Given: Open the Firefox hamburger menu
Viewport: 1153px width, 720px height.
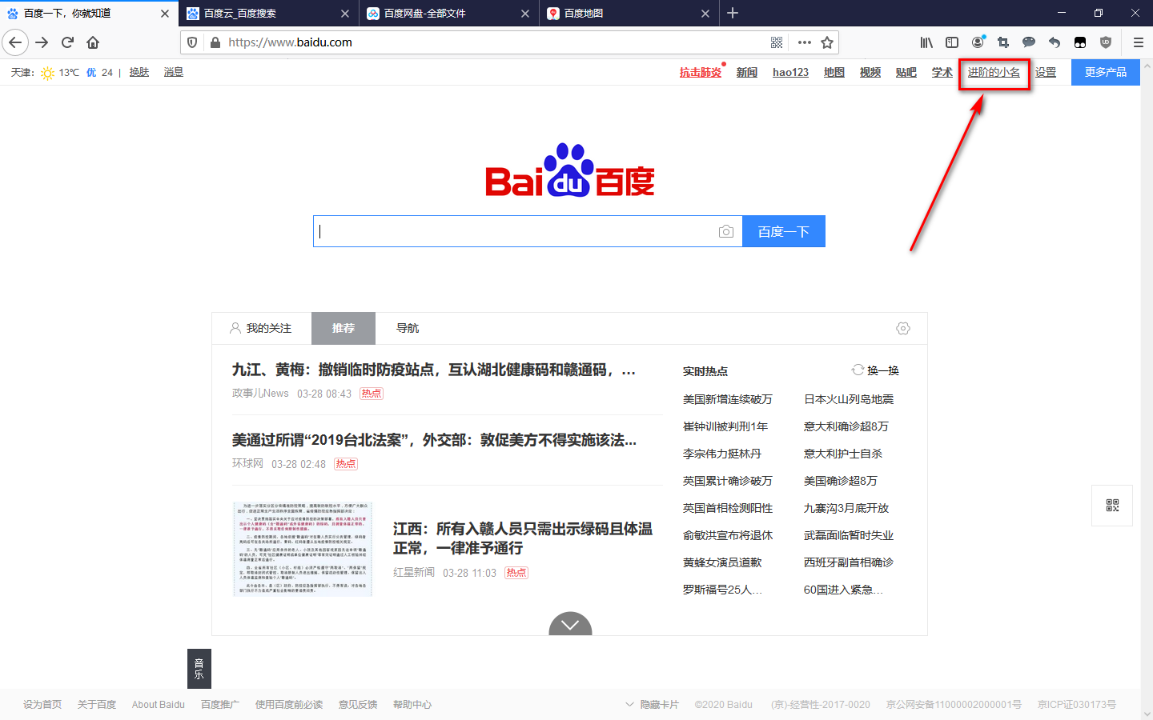Looking at the screenshot, I should 1138,42.
